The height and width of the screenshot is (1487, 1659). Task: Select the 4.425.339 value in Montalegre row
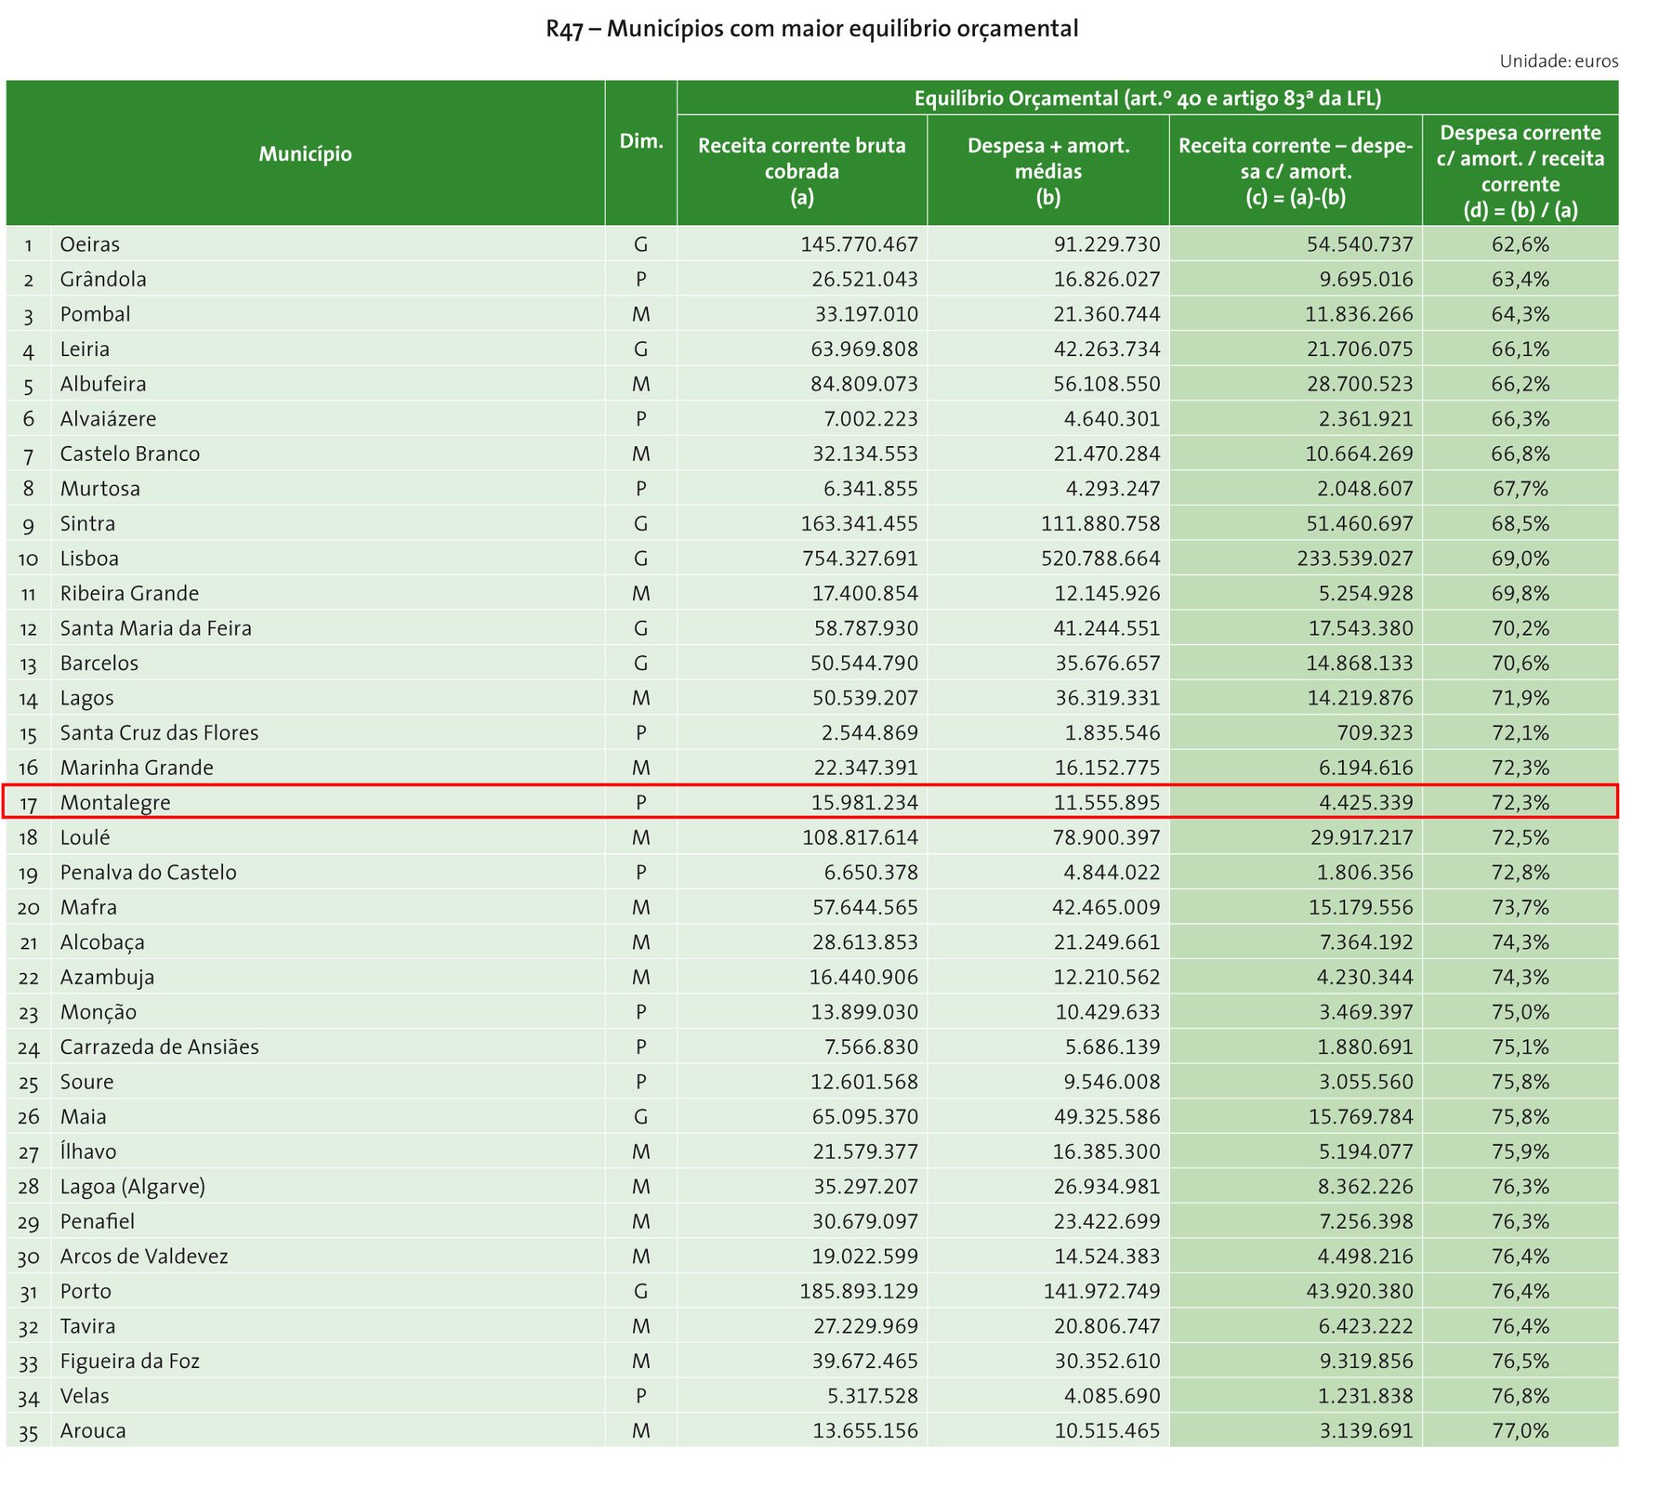[x=1365, y=802]
